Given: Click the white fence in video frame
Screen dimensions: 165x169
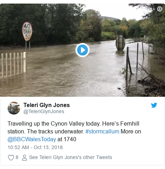Looking at the screenshot, I should 13,65.
